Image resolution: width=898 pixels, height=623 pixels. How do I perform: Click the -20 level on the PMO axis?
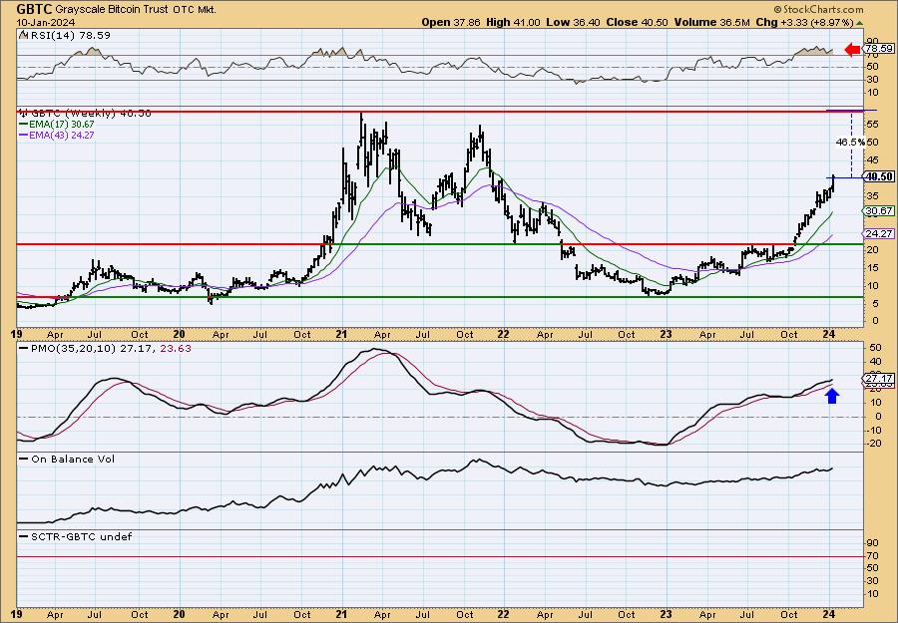click(x=872, y=443)
